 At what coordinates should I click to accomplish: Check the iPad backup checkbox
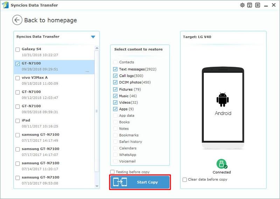17,121
